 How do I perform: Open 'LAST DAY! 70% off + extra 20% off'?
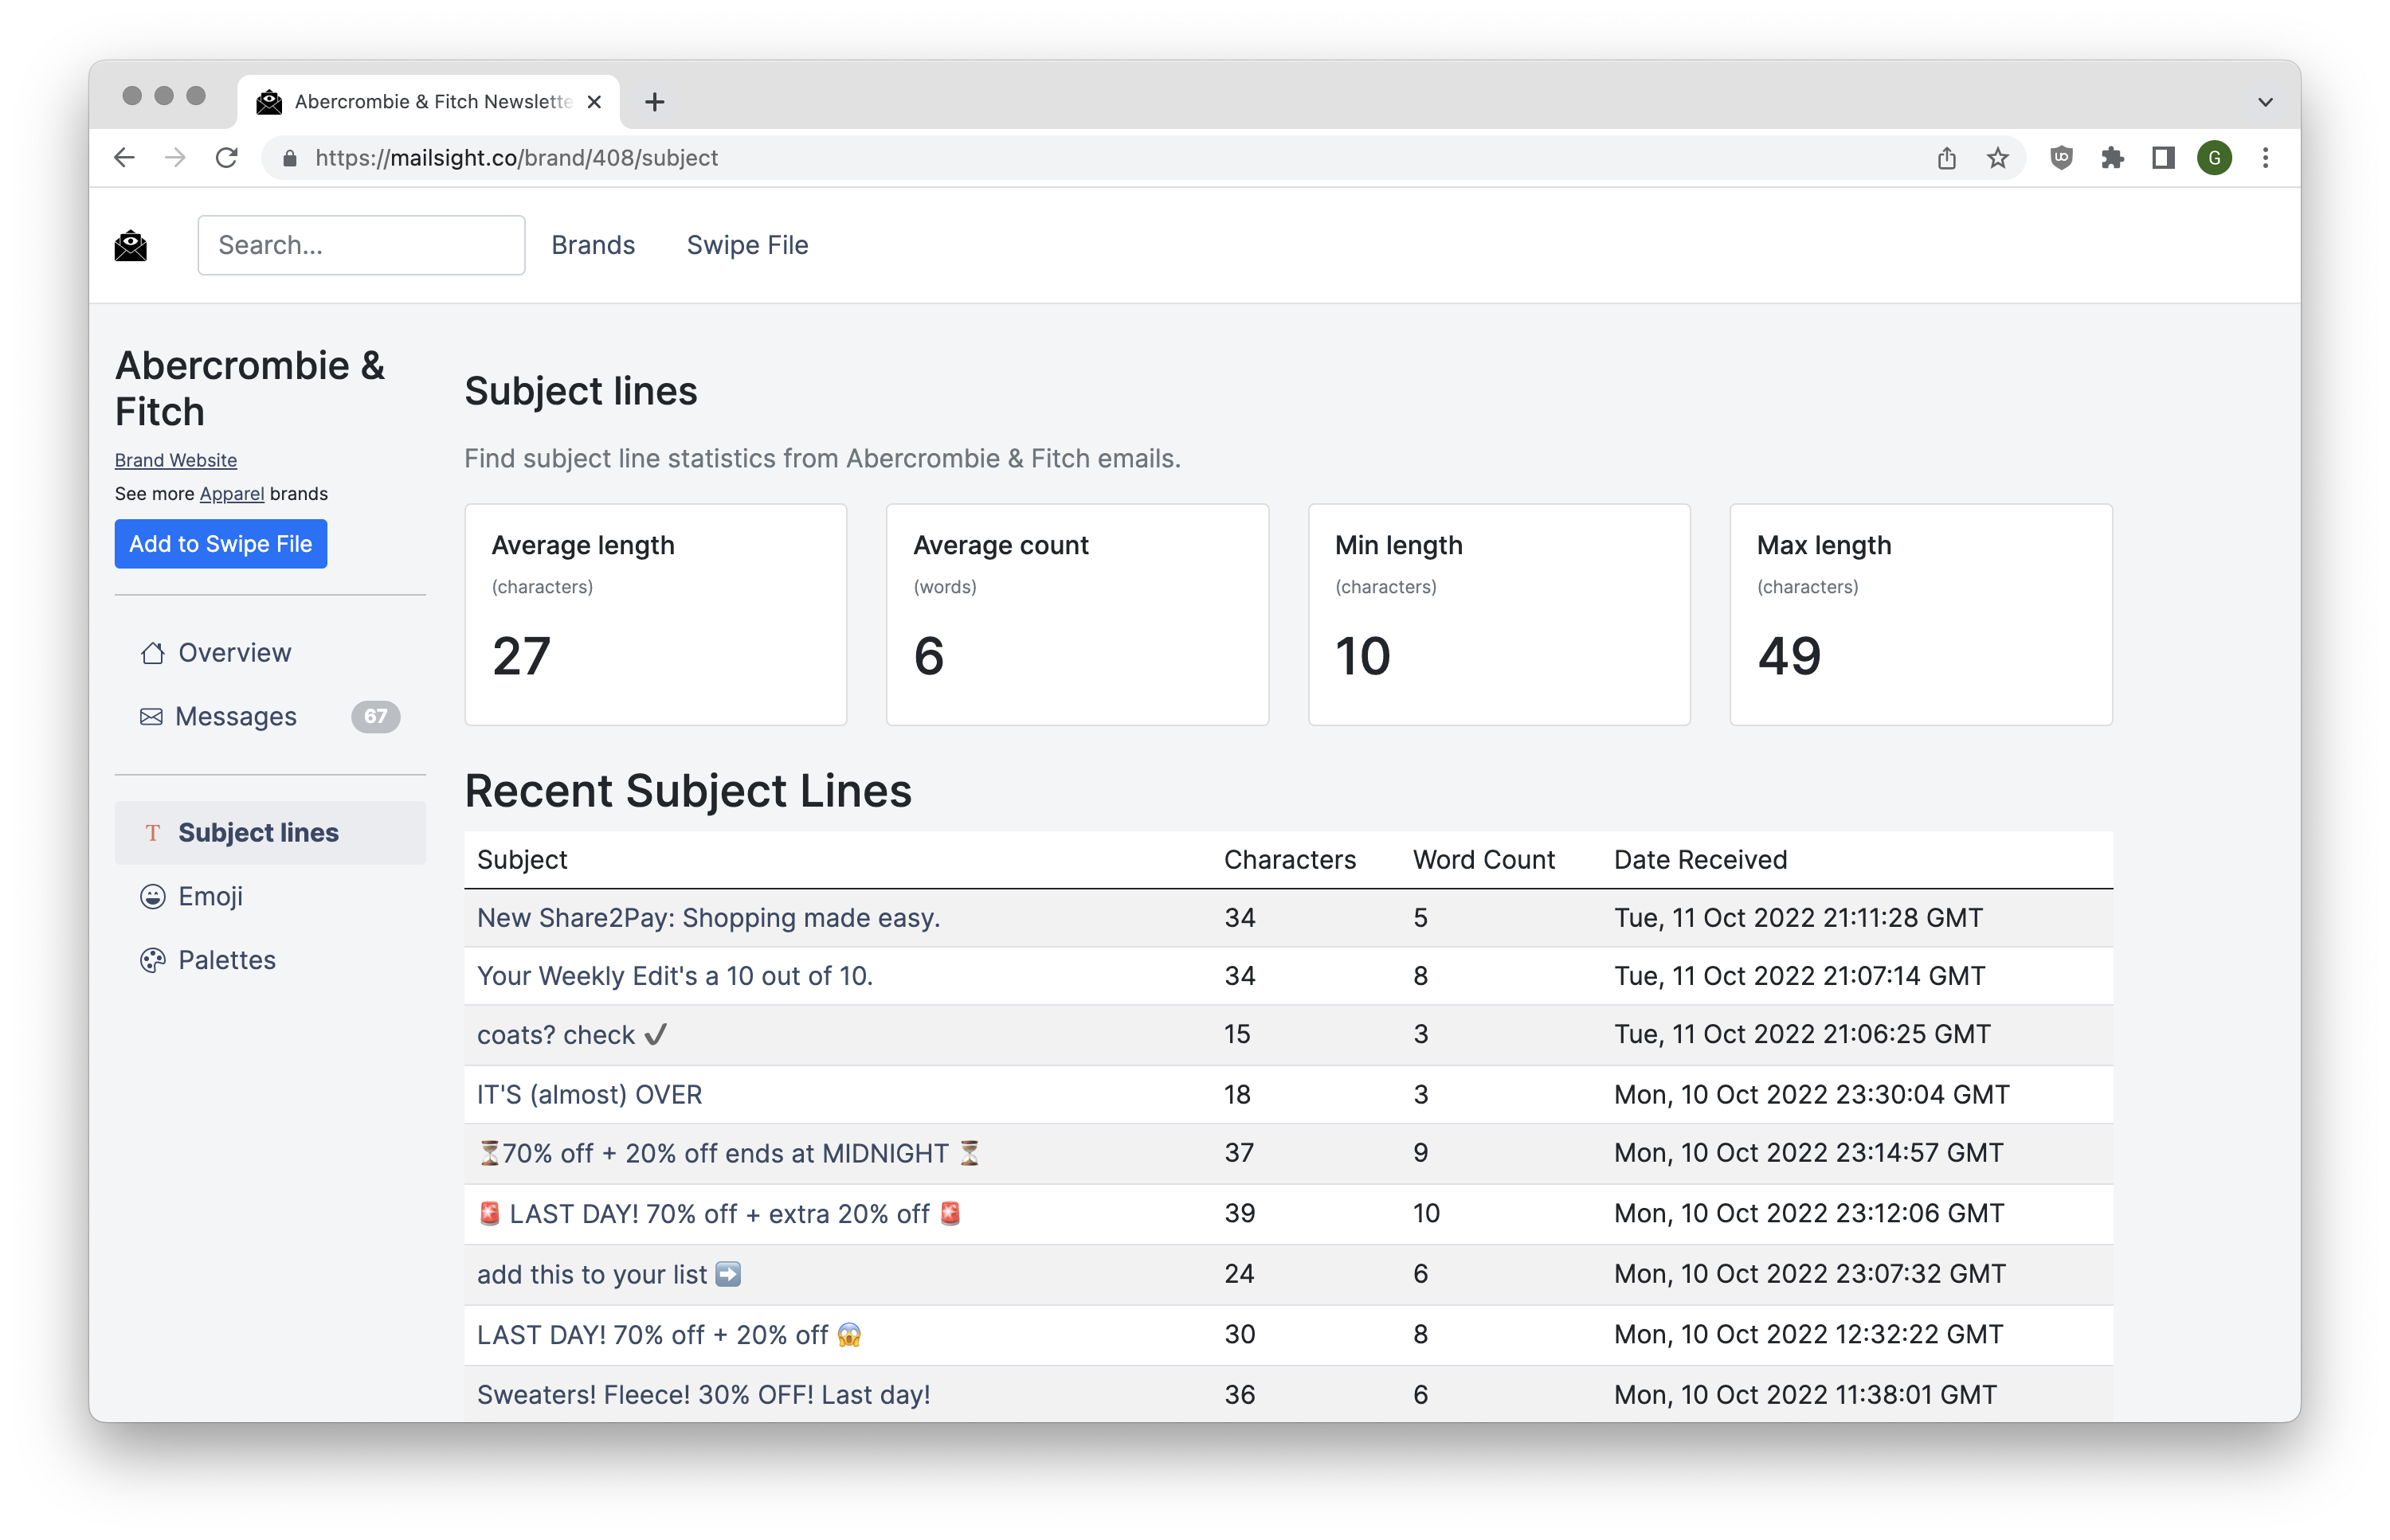[x=719, y=1214]
